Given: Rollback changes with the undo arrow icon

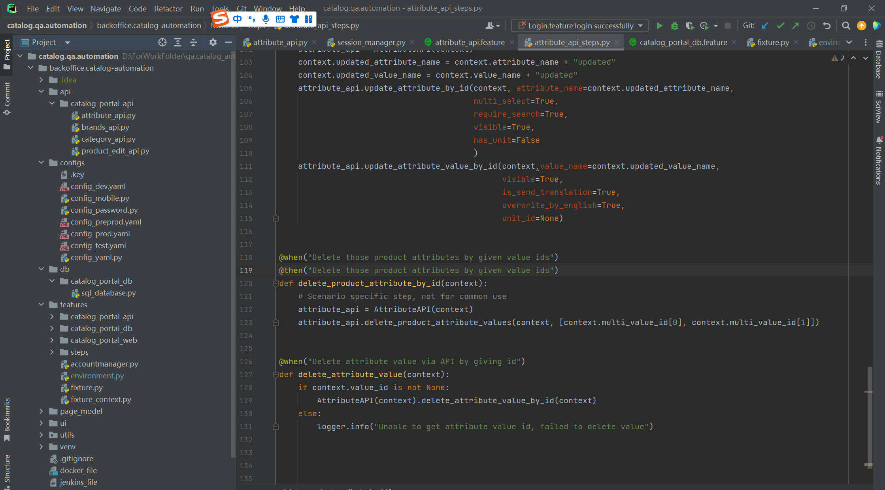Looking at the screenshot, I should [x=827, y=26].
